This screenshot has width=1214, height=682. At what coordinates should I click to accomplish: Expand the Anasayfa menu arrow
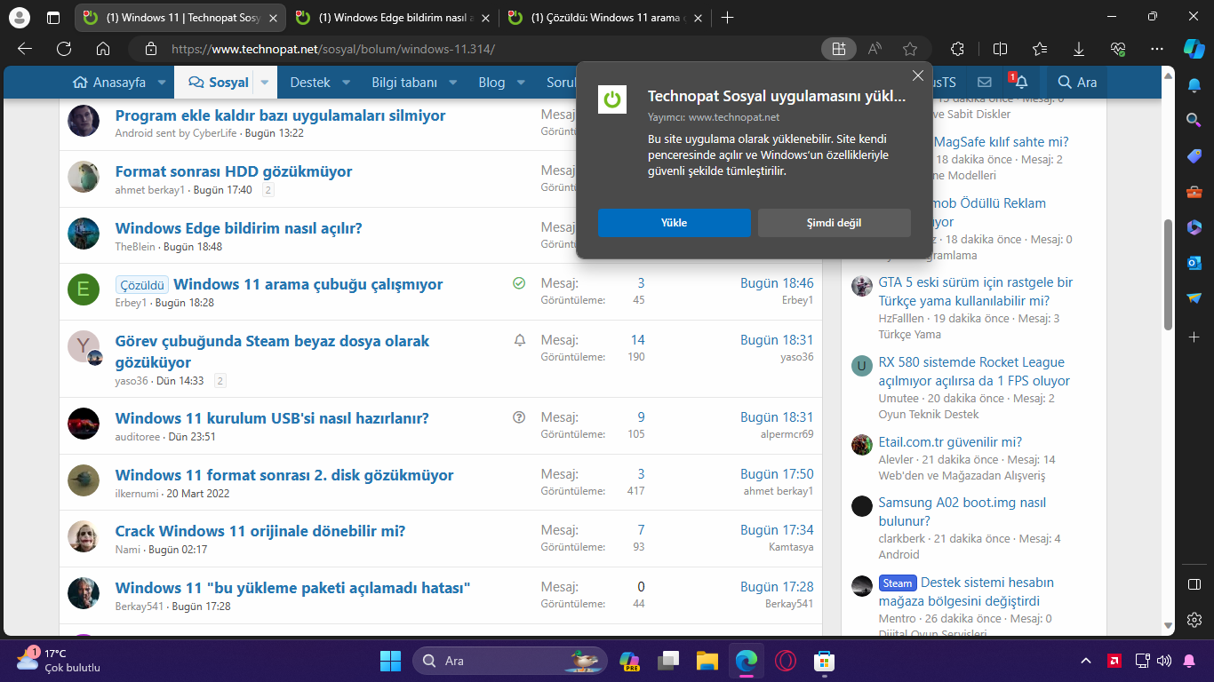tap(162, 83)
